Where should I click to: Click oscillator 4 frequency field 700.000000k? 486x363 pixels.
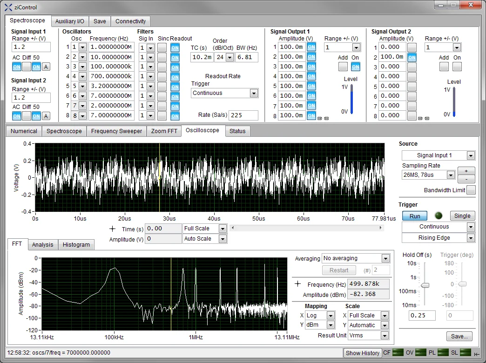tap(112, 76)
